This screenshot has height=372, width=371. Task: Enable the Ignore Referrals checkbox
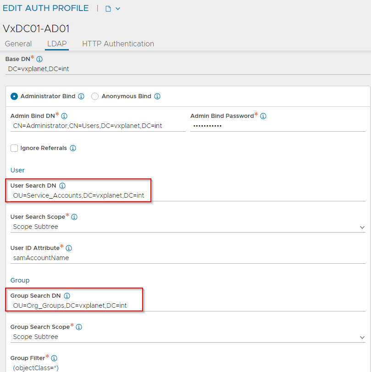click(14, 148)
